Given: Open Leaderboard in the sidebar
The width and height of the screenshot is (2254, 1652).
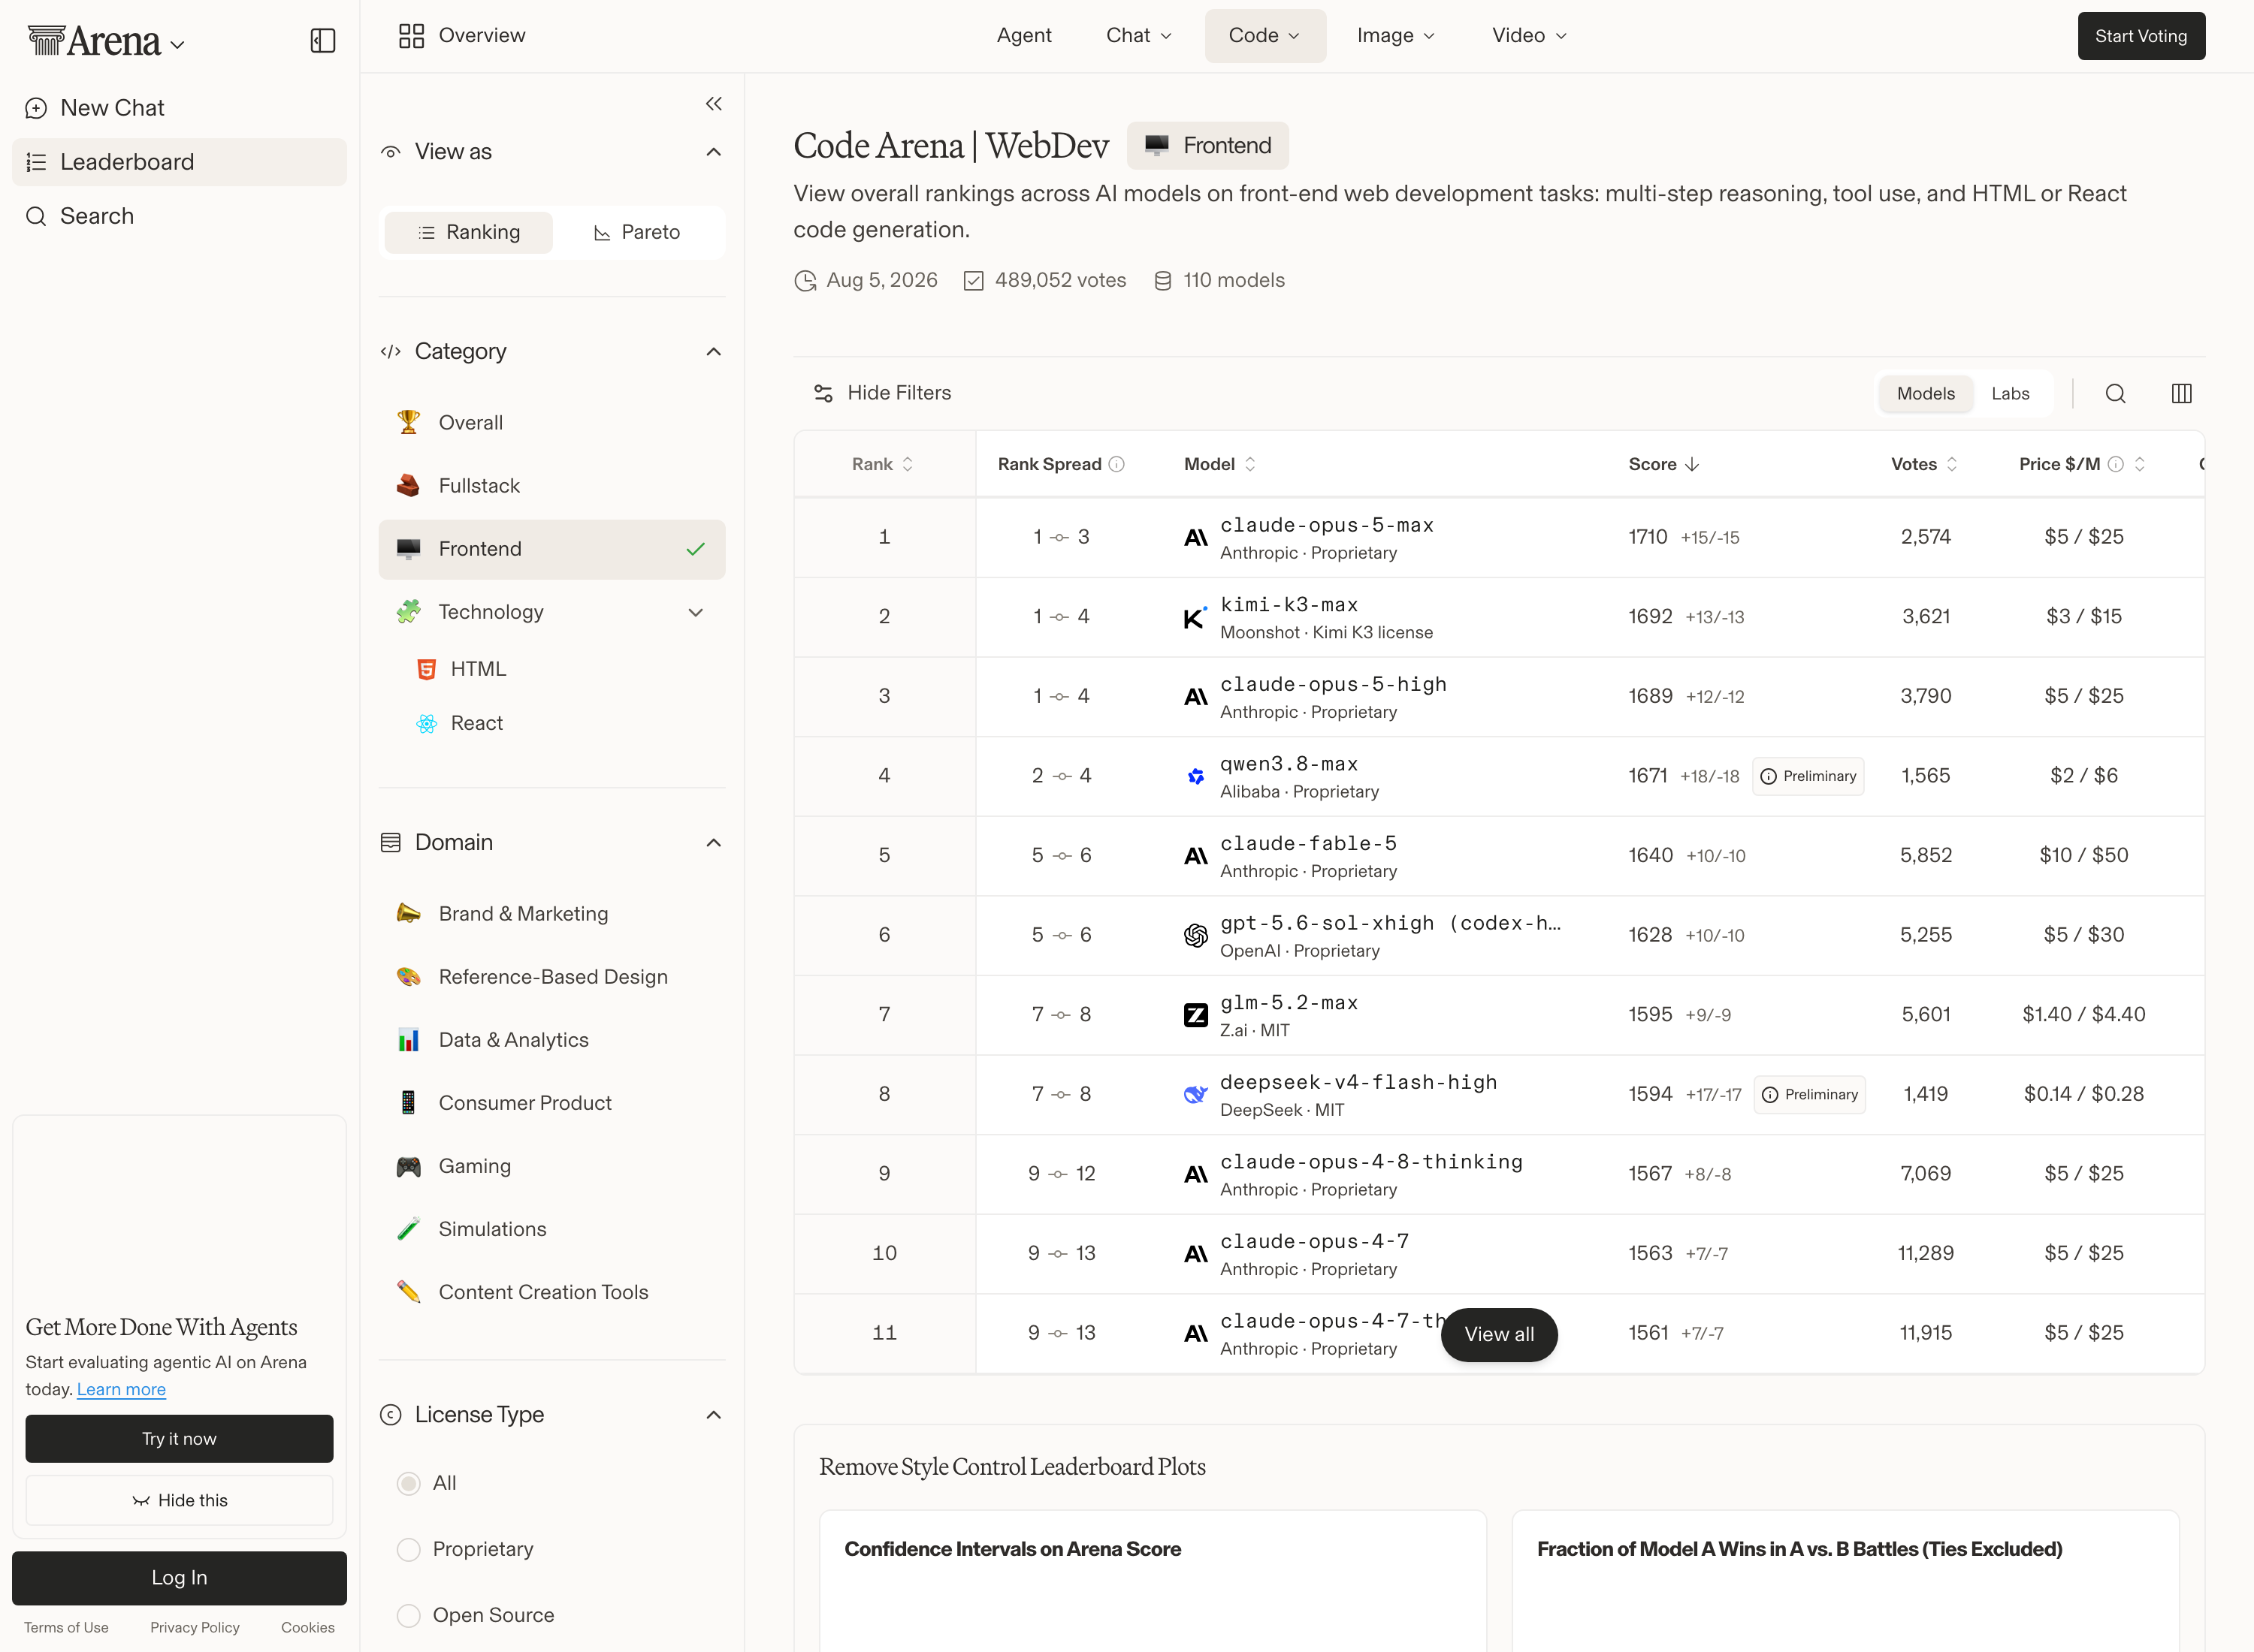Looking at the screenshot, I should [179, 162].
